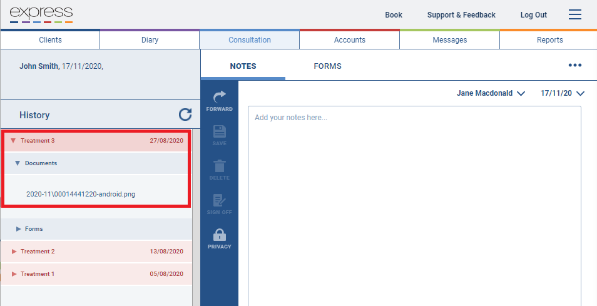Open the 17/11/20 date dropdown
The width and height of the screenshot is (597, 306).
coord(563,93)
